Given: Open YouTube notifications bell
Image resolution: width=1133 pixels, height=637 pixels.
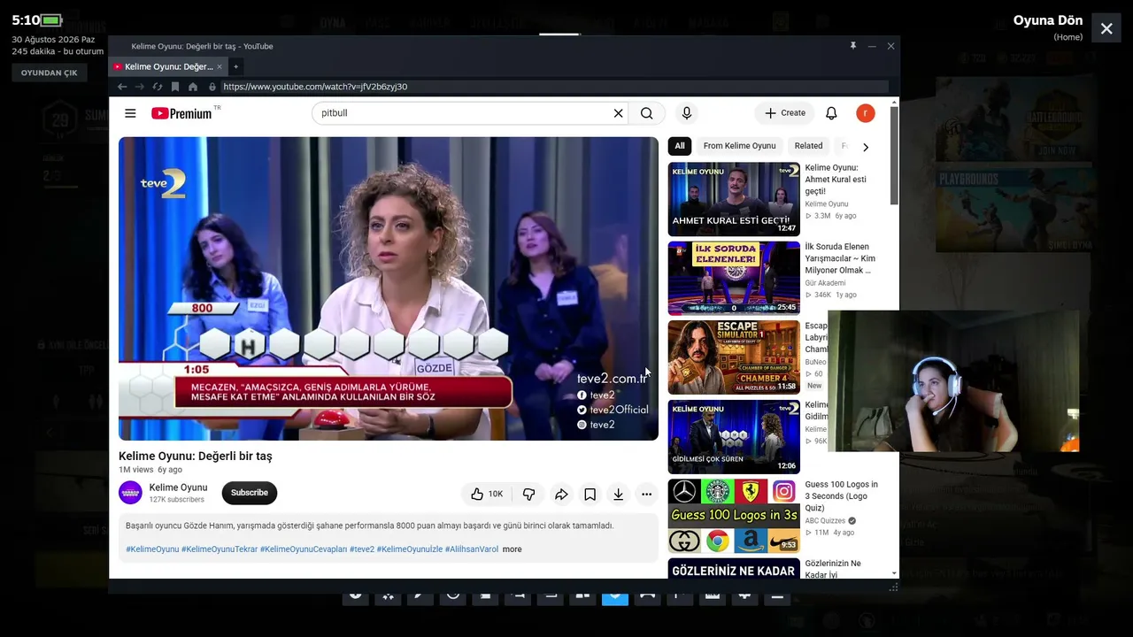Looking at the screenshot, I should [831, 113].
